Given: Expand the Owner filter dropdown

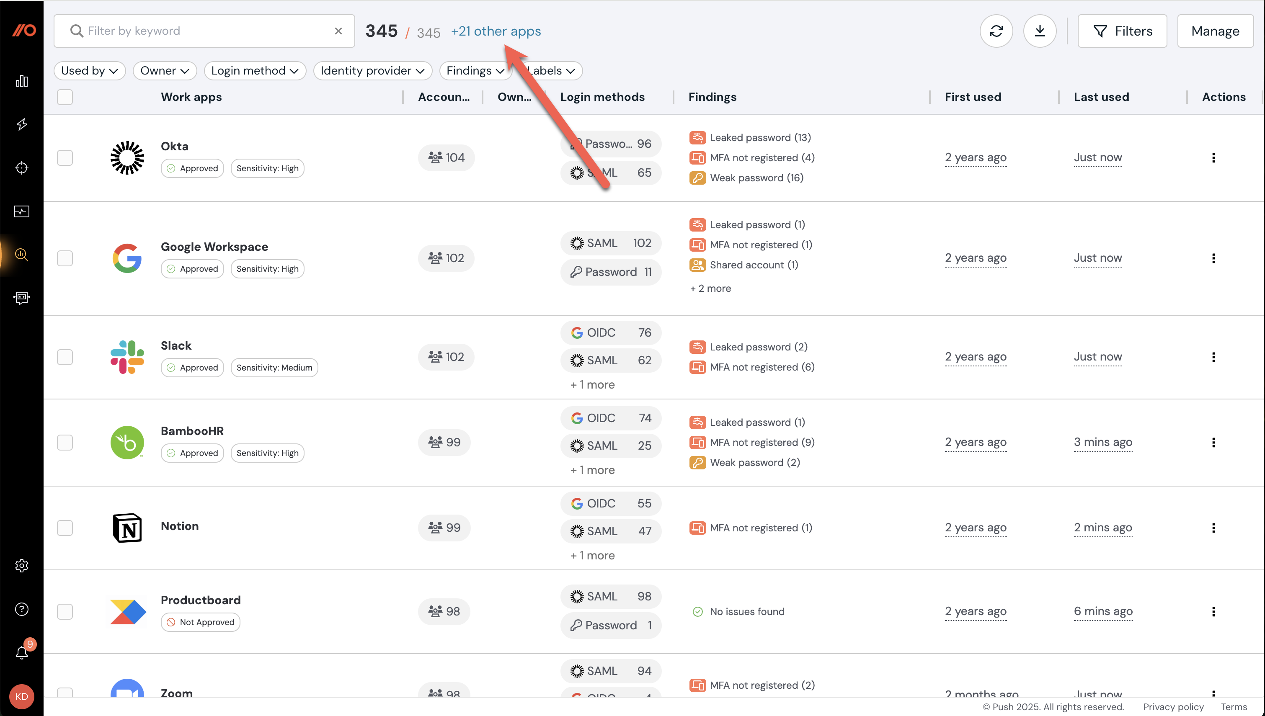Looking at the screenshot, I should [165, 70].
